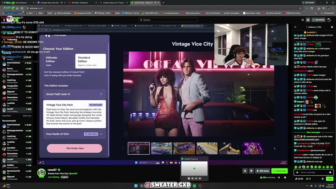Select the yellow taxi gallery thumbnail
Image resolution: width=336 pixels, height=189 pixels.
pos(161,148)
